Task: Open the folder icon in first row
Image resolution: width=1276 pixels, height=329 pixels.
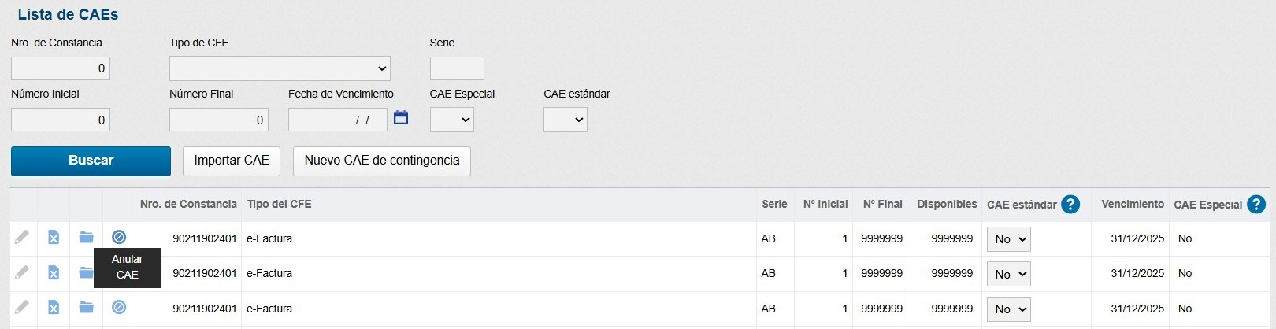Action: click(86, 237)
